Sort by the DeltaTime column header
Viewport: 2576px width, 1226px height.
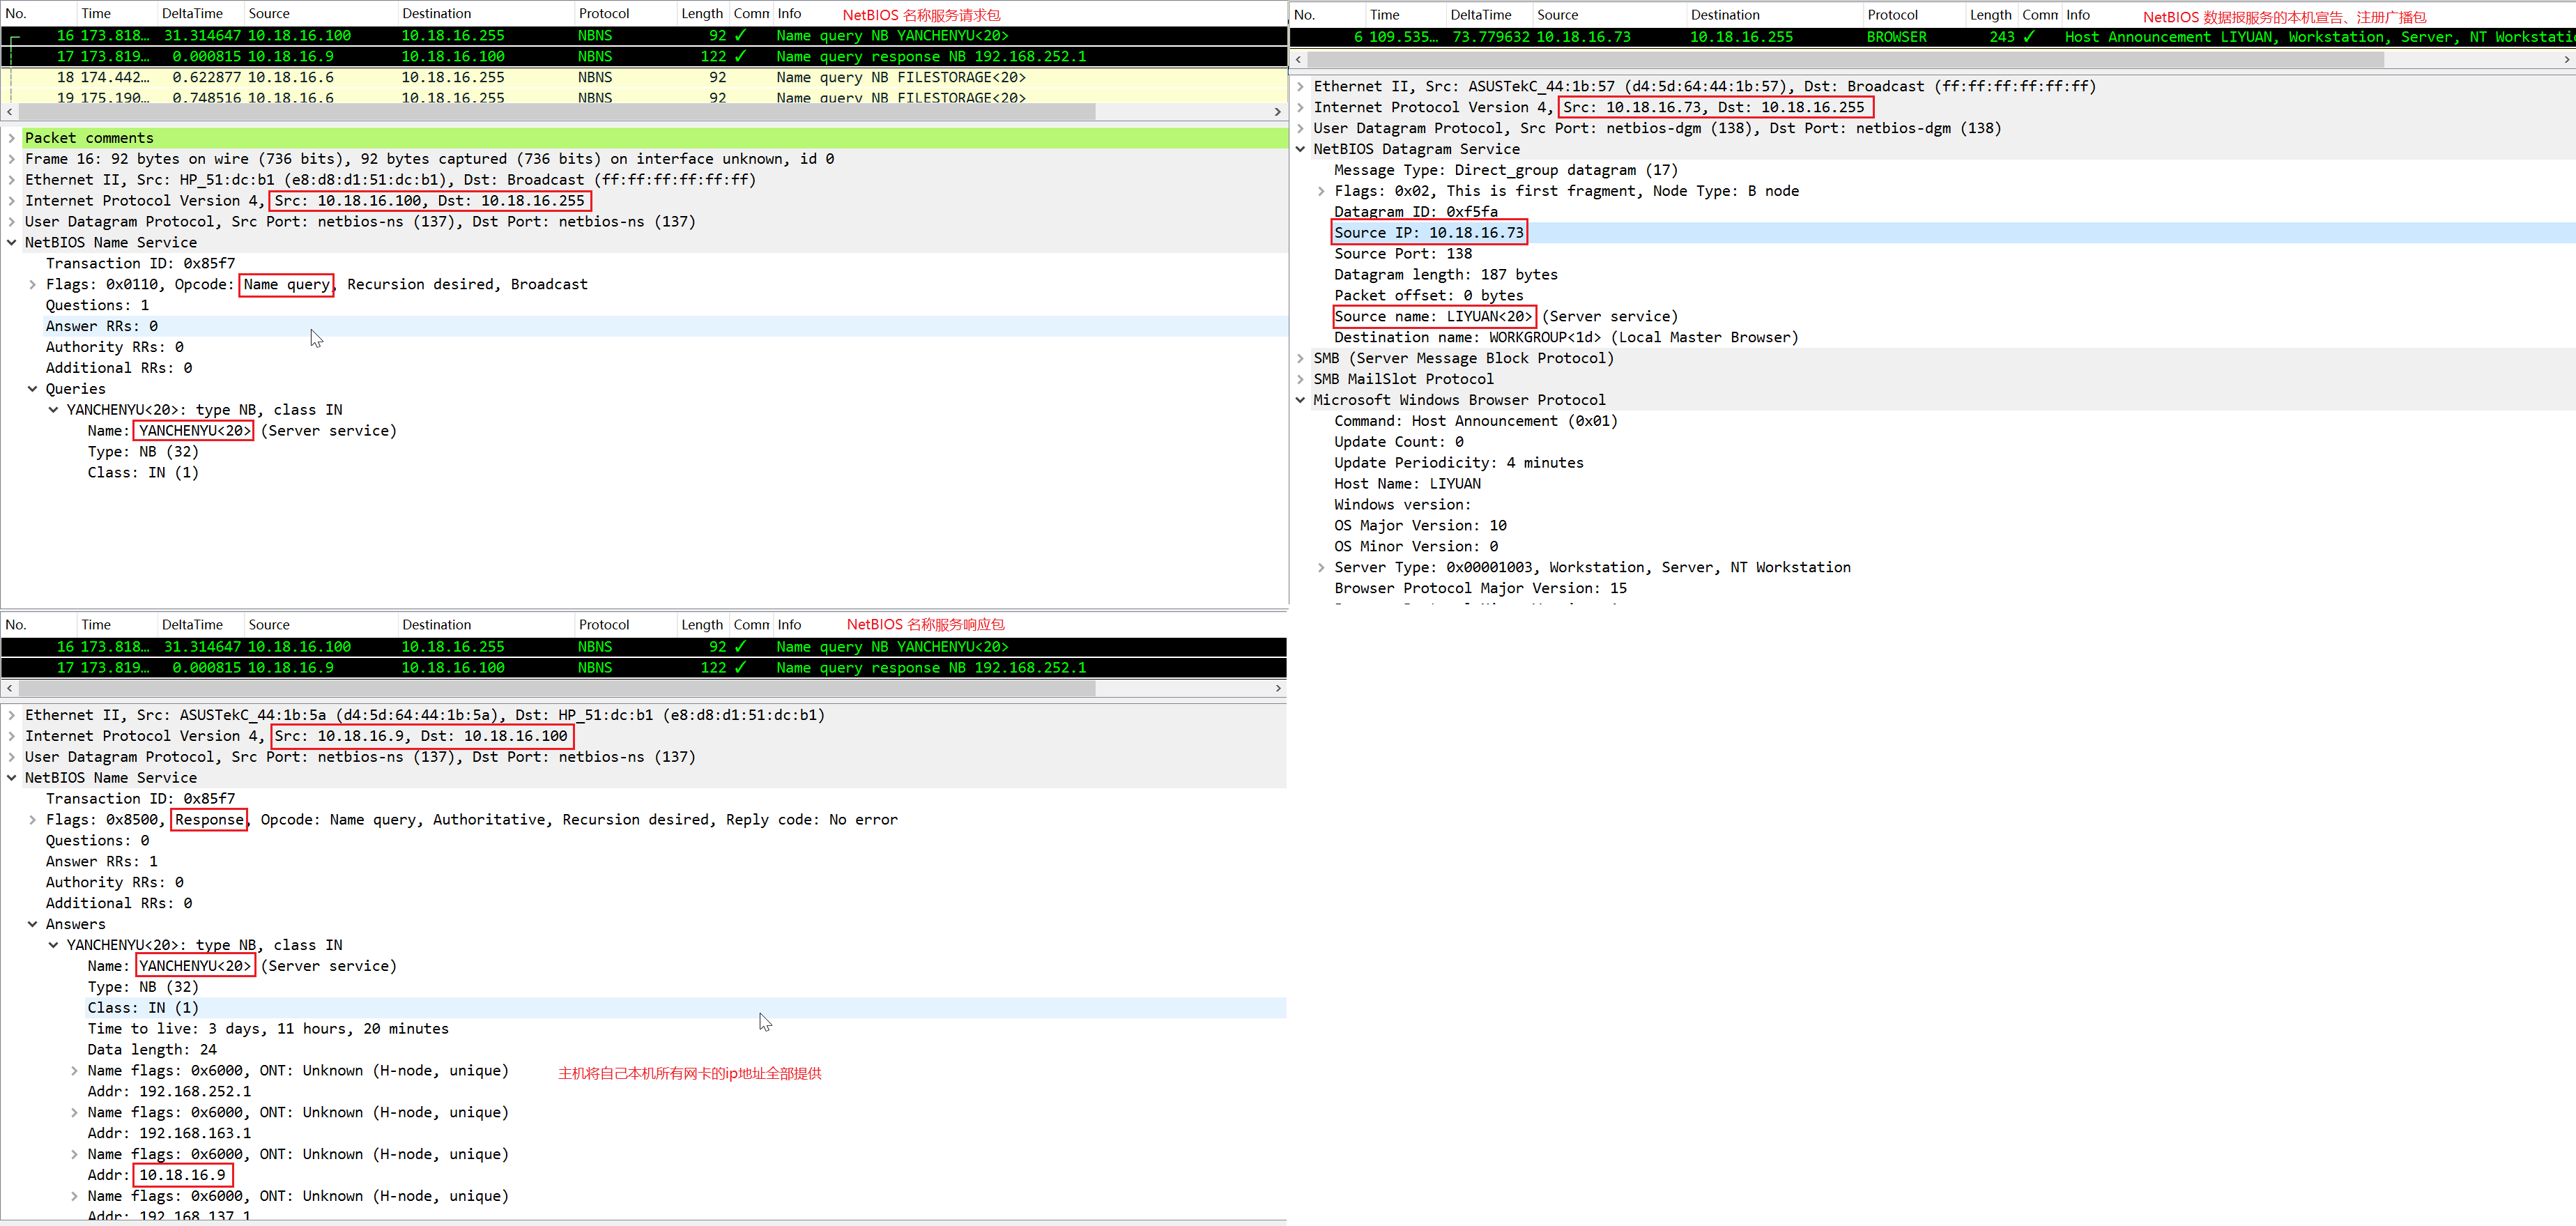point(192,13)
